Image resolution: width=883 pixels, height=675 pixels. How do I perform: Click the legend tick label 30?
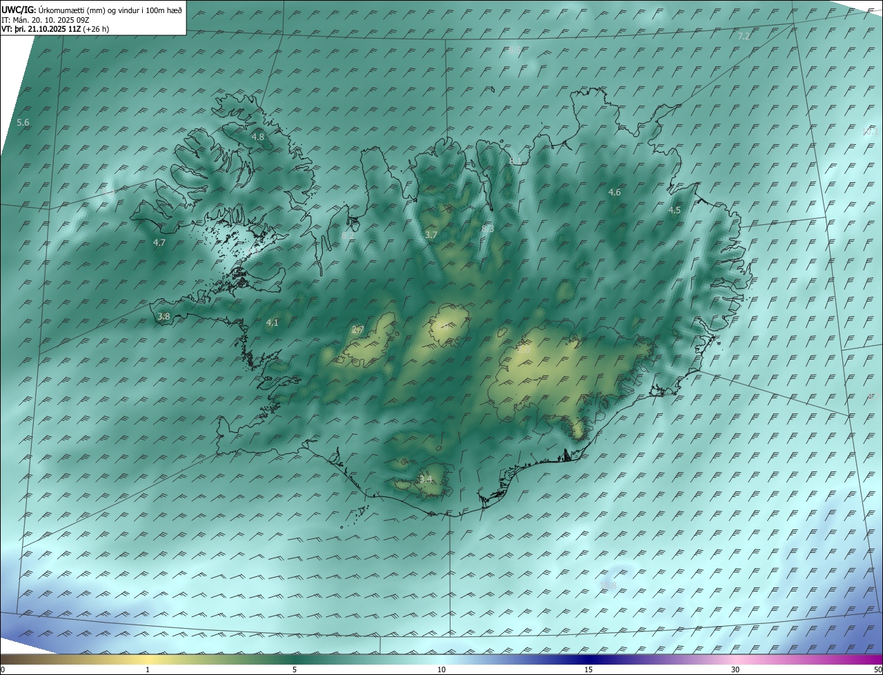click(735, 669)
